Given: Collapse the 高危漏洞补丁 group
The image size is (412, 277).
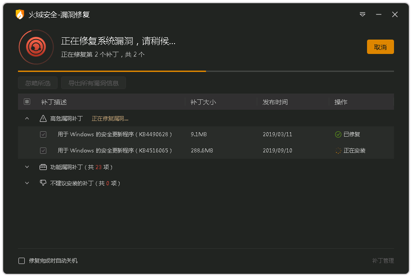Looking at the screenshot, I should click(x=27, y=119).
